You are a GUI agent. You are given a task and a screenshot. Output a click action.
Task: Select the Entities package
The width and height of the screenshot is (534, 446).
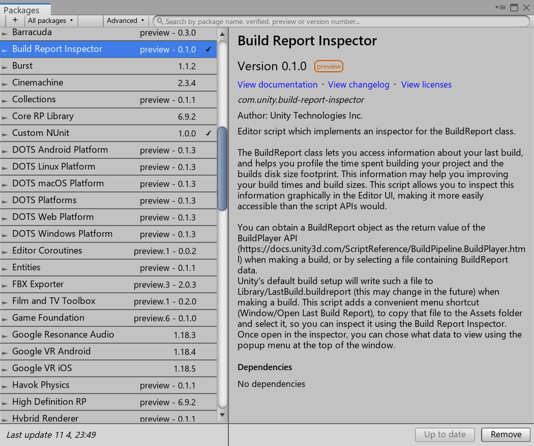click(x=76, y=267)
